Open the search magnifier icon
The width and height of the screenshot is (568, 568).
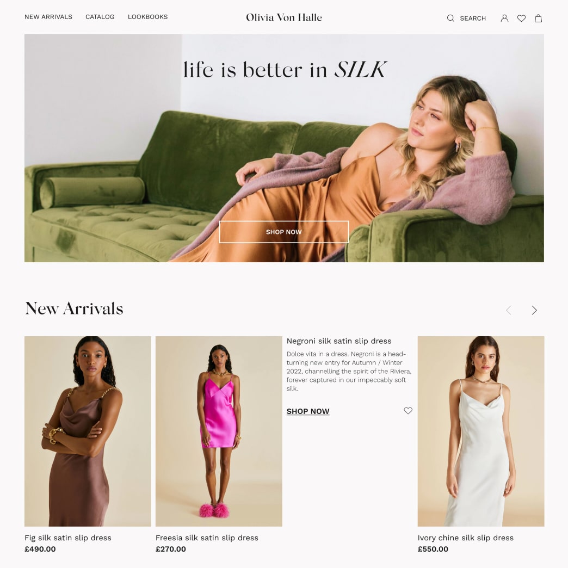click(x=450, y=18)
